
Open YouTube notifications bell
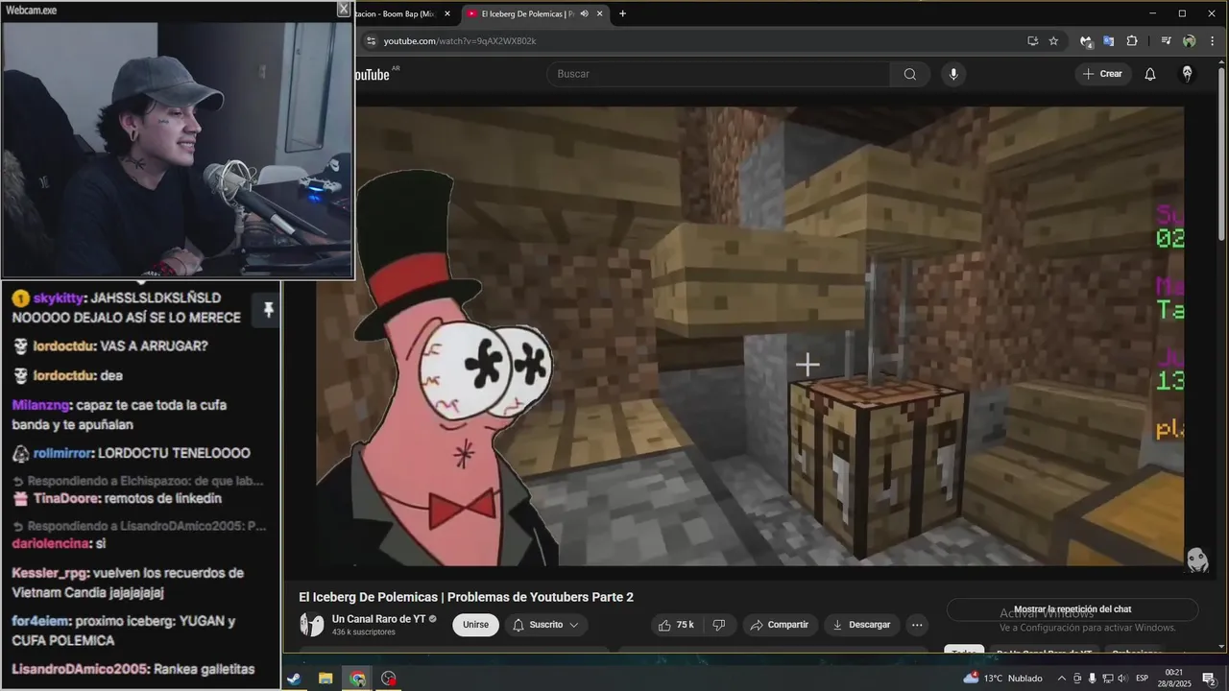[x=1150, y=74]
